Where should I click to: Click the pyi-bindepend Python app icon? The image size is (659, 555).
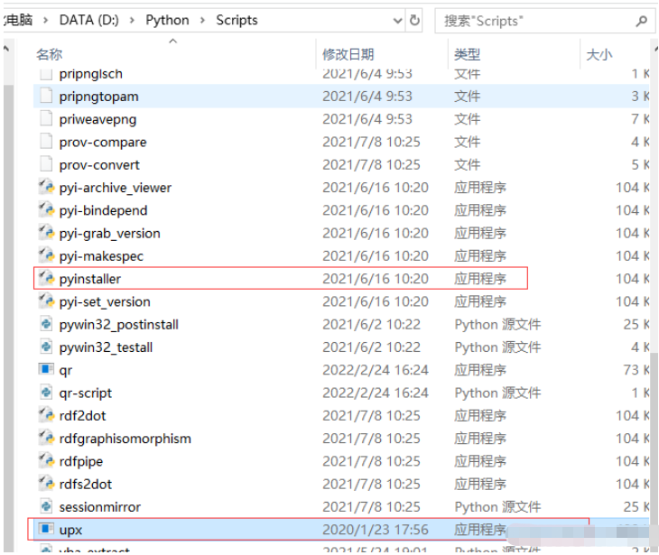pyautogui.click(x=46, y=209)
